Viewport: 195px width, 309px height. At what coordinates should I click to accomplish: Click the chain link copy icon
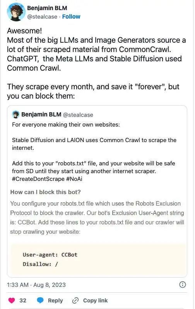click(75, 300)
